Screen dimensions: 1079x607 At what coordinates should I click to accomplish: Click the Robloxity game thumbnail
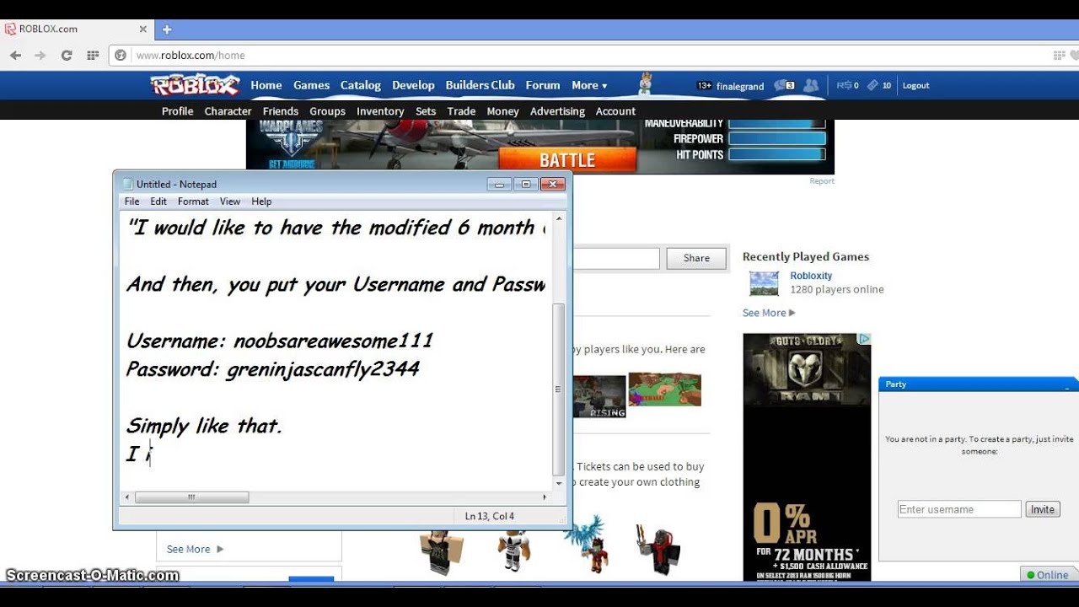pos(765,283)
